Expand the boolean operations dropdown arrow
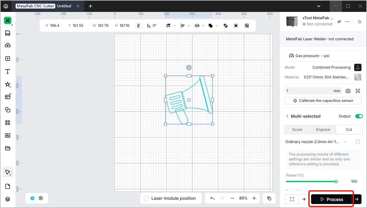 pos(217,26)
